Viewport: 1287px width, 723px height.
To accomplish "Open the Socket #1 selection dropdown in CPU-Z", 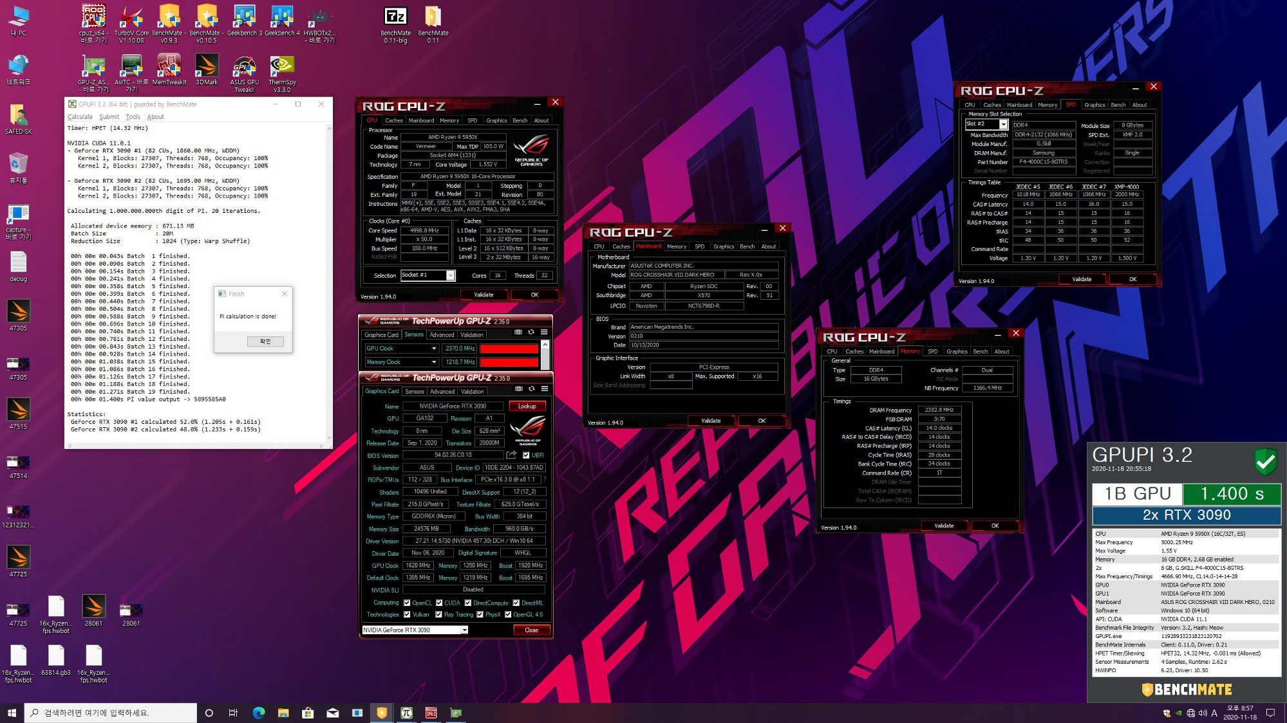I will coord(427,275).
